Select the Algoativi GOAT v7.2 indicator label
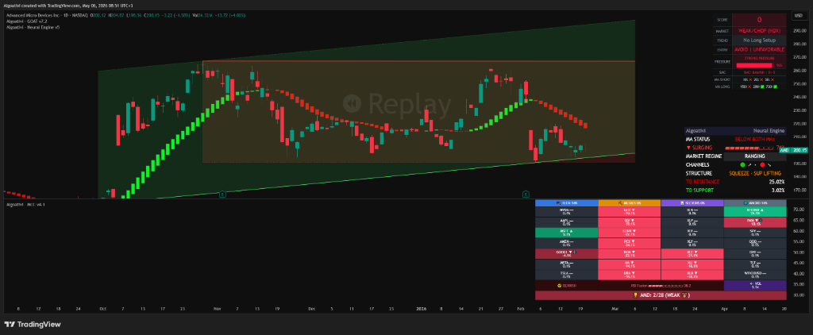 (25, 21)
